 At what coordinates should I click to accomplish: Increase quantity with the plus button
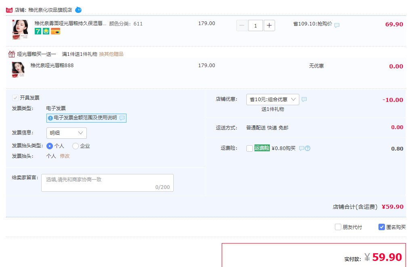(x=269, y=25)
